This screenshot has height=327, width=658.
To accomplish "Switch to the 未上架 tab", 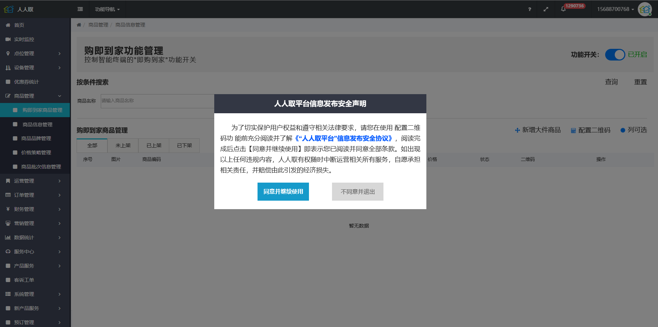I will [123, 145].
